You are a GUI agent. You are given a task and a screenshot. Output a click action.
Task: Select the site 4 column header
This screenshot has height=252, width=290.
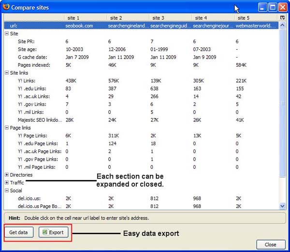tap(213, 18)
